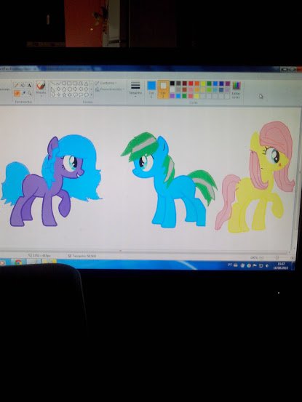Pick the dark green swatch in top row

point(209,84)
